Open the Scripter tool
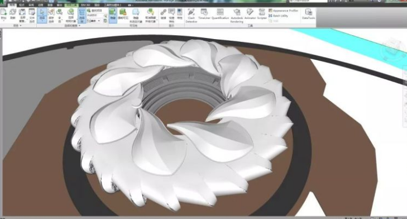The image size is (407, 219). click(262, 14)
